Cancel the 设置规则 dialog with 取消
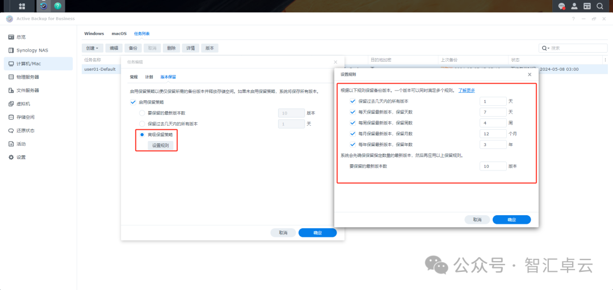 point(477,219)
